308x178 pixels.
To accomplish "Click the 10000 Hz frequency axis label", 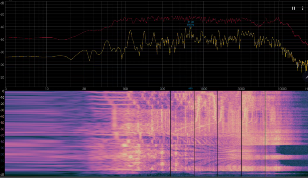I will tap(283, 88).
